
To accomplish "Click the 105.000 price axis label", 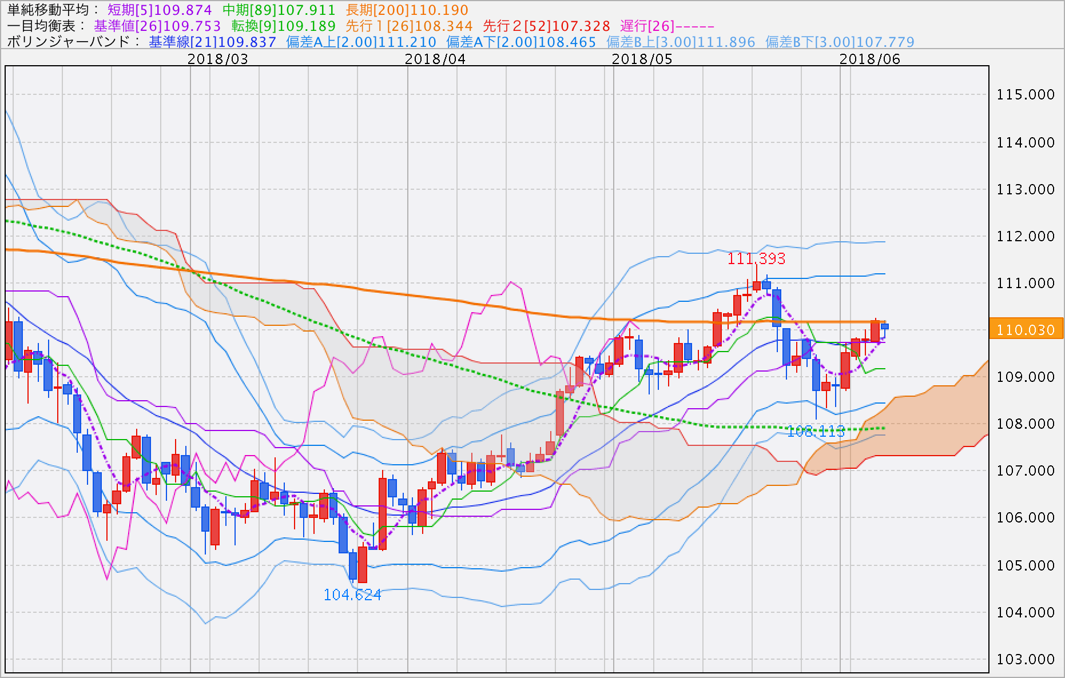I will [x=1026, y=565].
